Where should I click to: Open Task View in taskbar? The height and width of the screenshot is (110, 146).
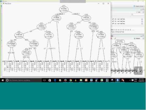(x=44, y=80)
